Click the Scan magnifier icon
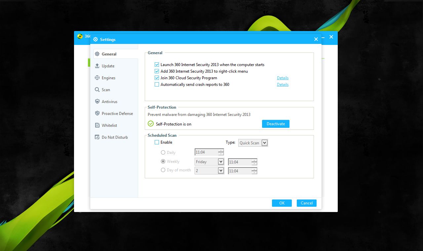Screen dimensions: 423x251 (97, 90)
